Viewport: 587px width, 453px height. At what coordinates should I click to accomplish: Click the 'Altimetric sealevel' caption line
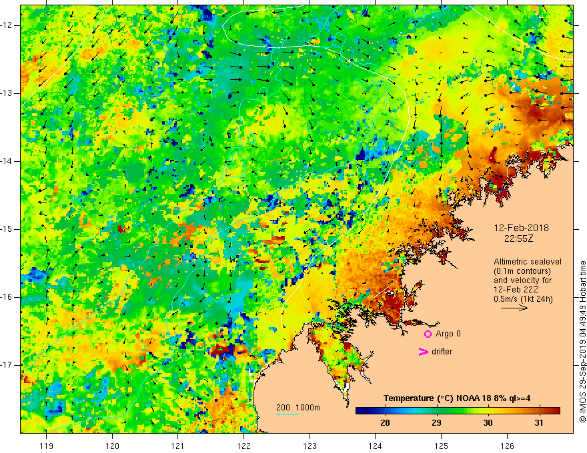[528, 262]
